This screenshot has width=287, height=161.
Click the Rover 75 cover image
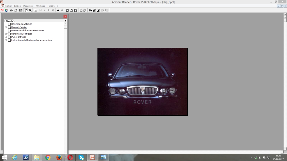[x=143, y=82]
